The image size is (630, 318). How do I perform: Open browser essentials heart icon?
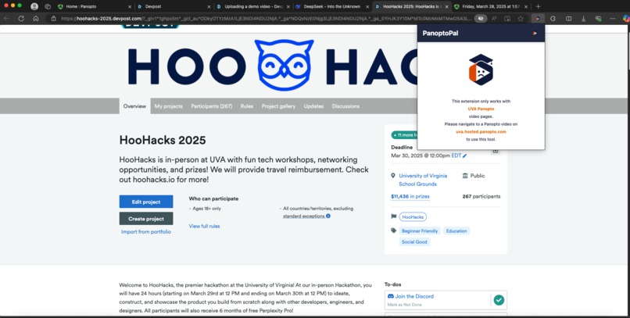pyautogui.click(x=598, y=19)
